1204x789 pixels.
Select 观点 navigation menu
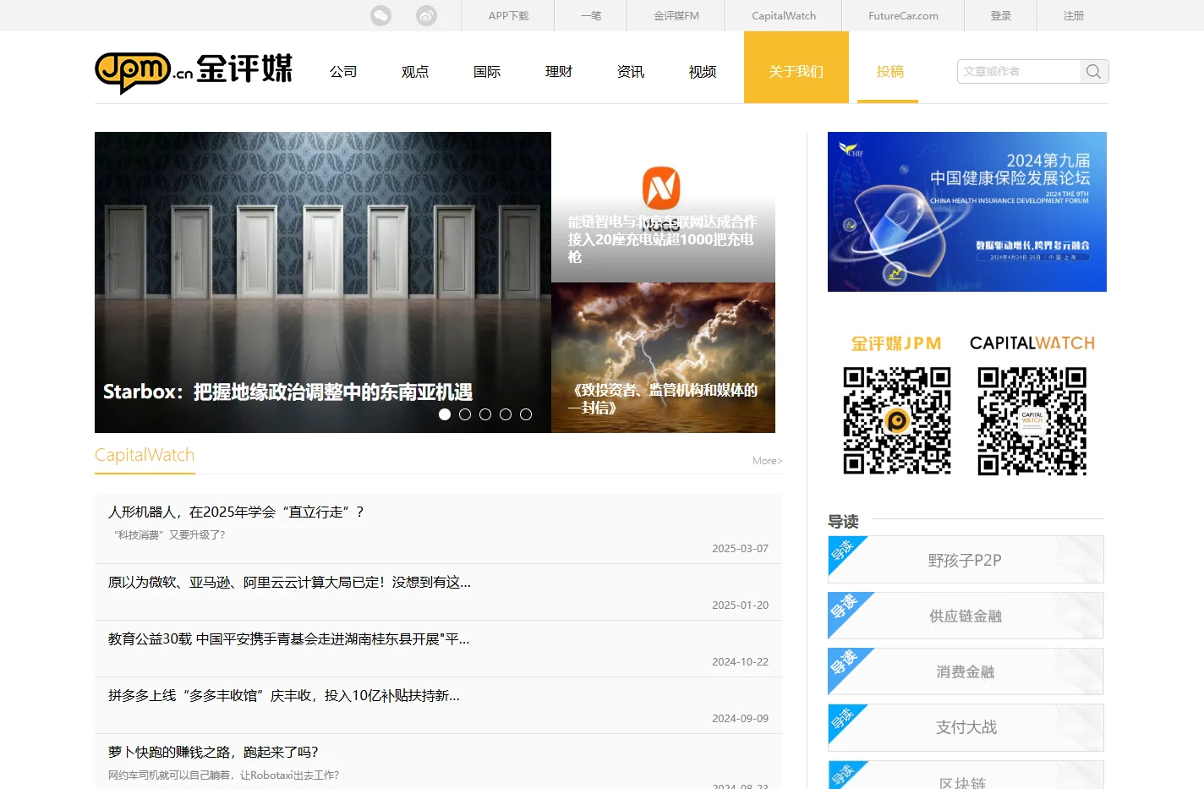coord(415,72)
